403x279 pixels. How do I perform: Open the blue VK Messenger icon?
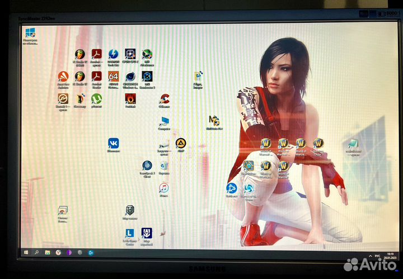(x=113, y=143)
